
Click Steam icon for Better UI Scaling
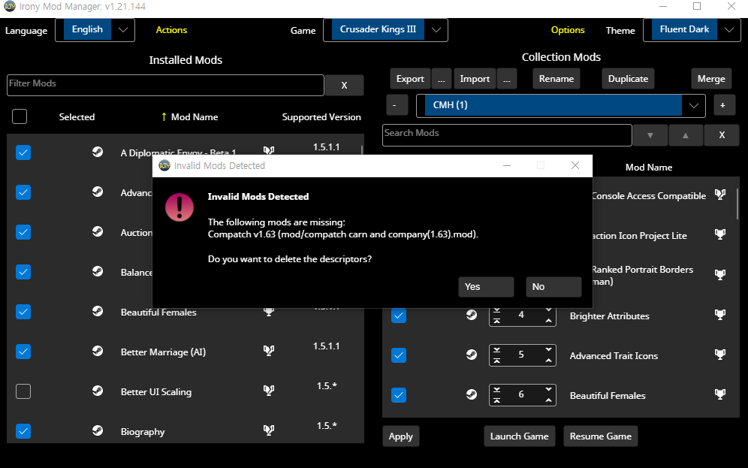[x=98, y=391]
